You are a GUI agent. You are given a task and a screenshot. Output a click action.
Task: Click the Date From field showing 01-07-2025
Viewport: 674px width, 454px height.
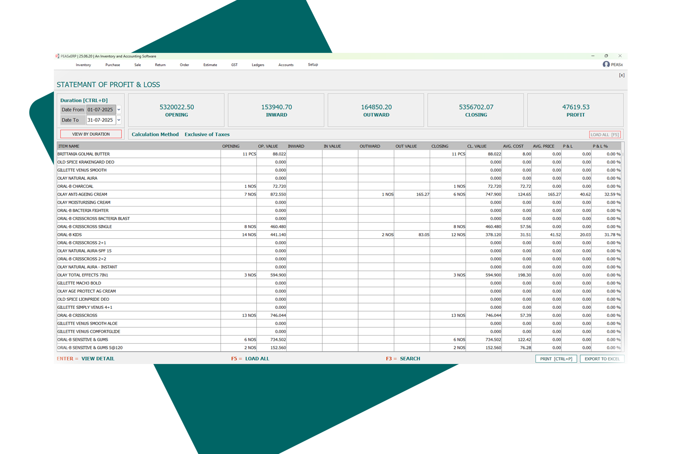pos(101,110)
